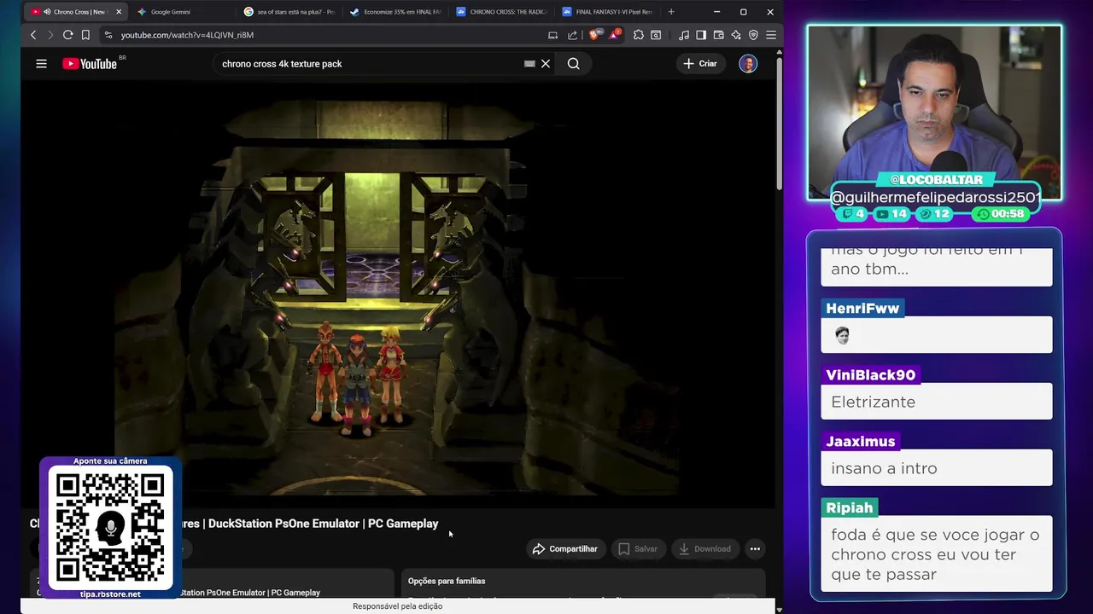
Task: Open the three-dot more actions menu
Action: pyautogui.click(x=755, y=549)
